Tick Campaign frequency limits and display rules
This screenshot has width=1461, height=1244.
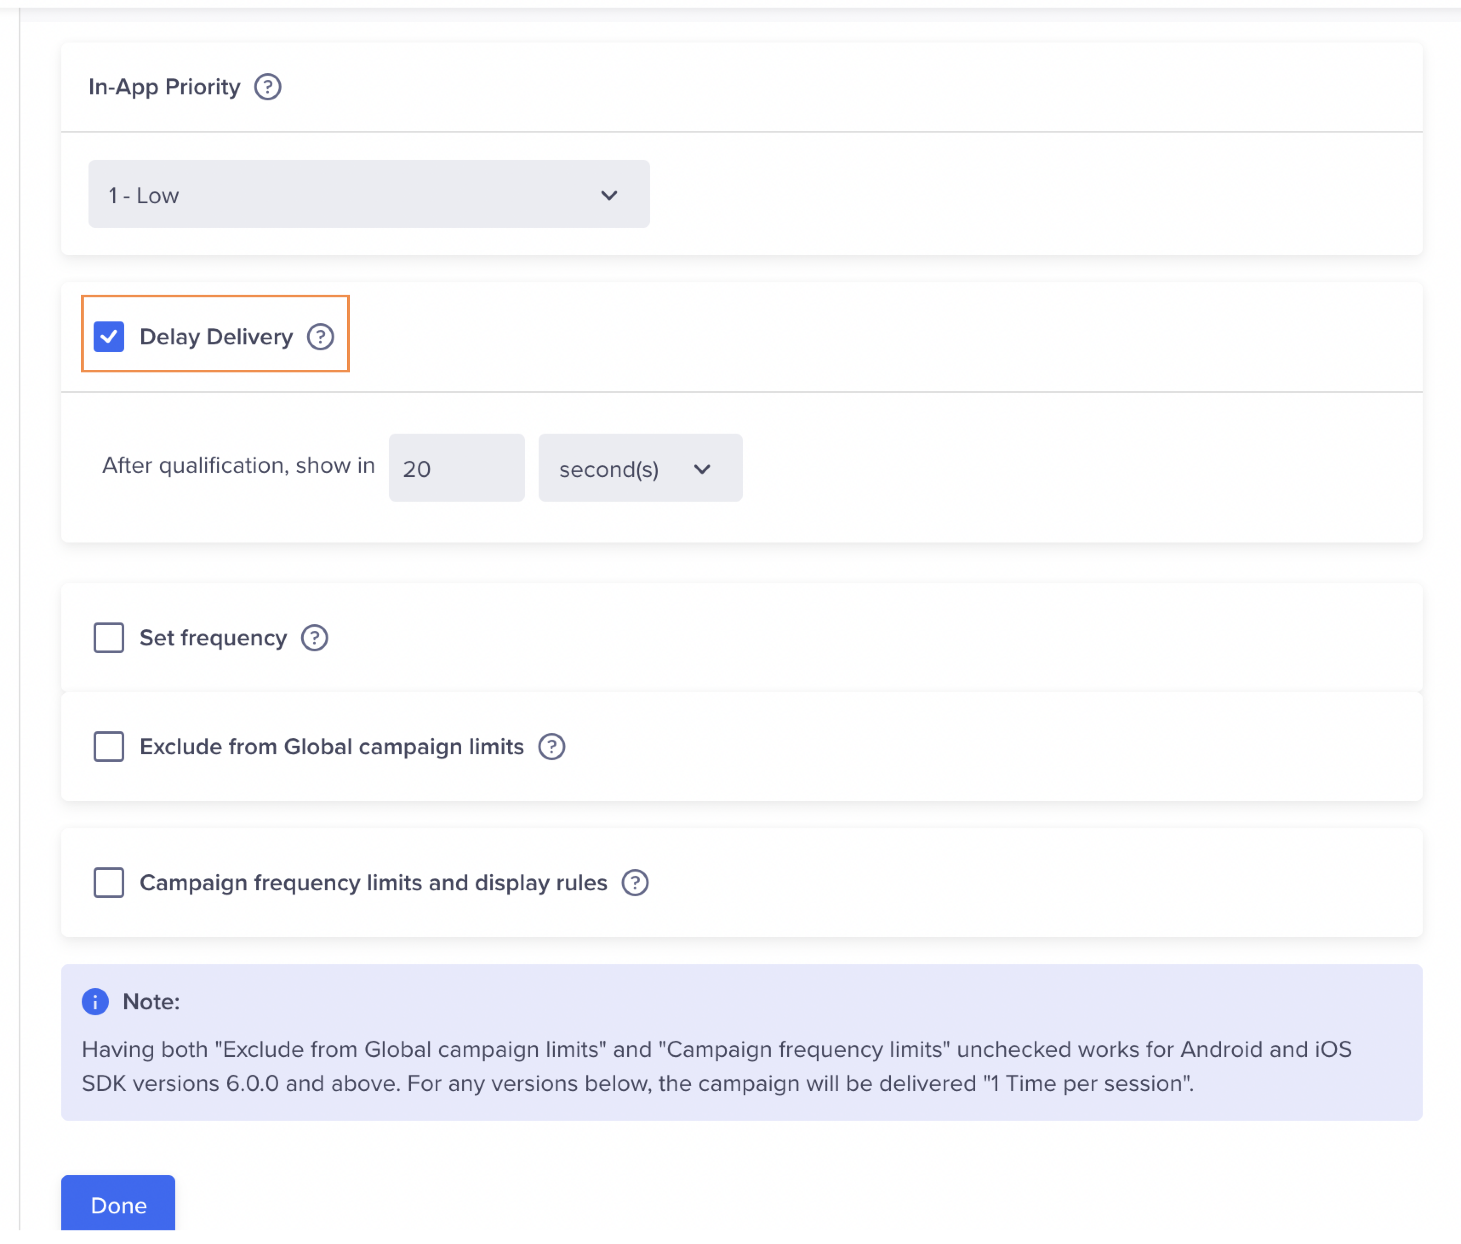point(108,883)
